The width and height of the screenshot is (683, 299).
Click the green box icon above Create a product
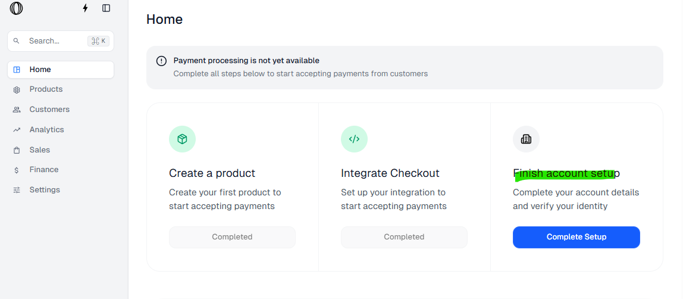point(182,139)
